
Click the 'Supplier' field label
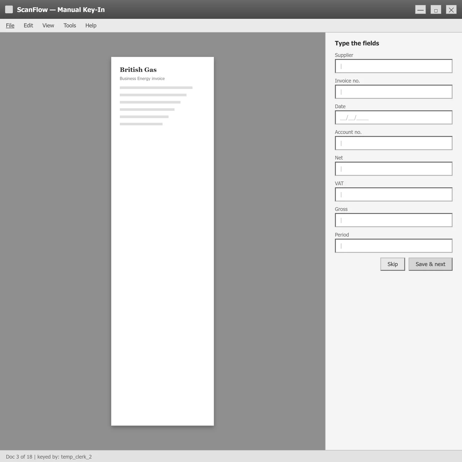pyautogui.click(x=344, y=55)
